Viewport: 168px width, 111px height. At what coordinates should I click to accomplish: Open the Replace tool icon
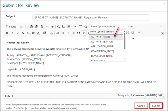click(64, 27)
